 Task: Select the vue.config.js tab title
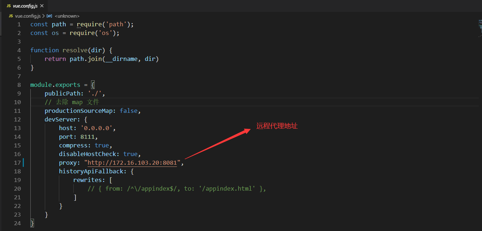click(x=25, y=6)
